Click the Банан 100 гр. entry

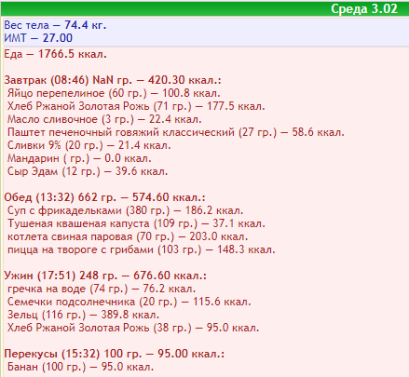click(80, 367)
